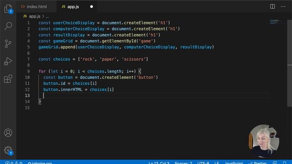Viewport: 292px width, 164px height.
Task: Open the editor More Actions ellipsis
Action: tap(283, 6)
